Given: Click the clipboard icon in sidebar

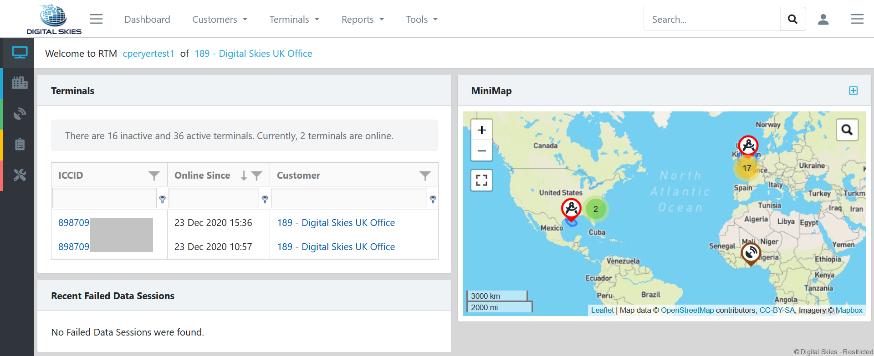Looking at the screenshot, I should click(20, 145).
